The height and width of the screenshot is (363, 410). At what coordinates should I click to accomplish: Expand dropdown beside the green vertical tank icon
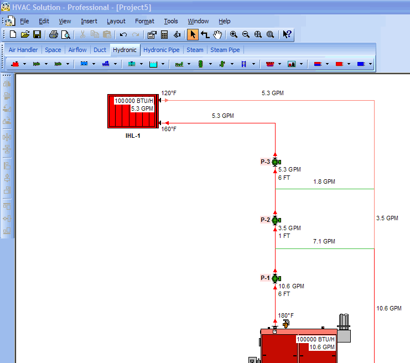point(210,64)
